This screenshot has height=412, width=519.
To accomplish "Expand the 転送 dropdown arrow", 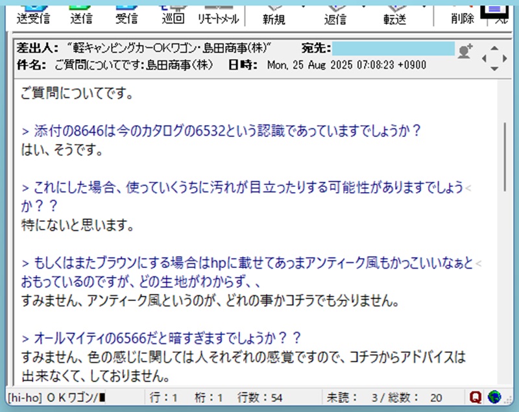I will [x=424, y=6].
